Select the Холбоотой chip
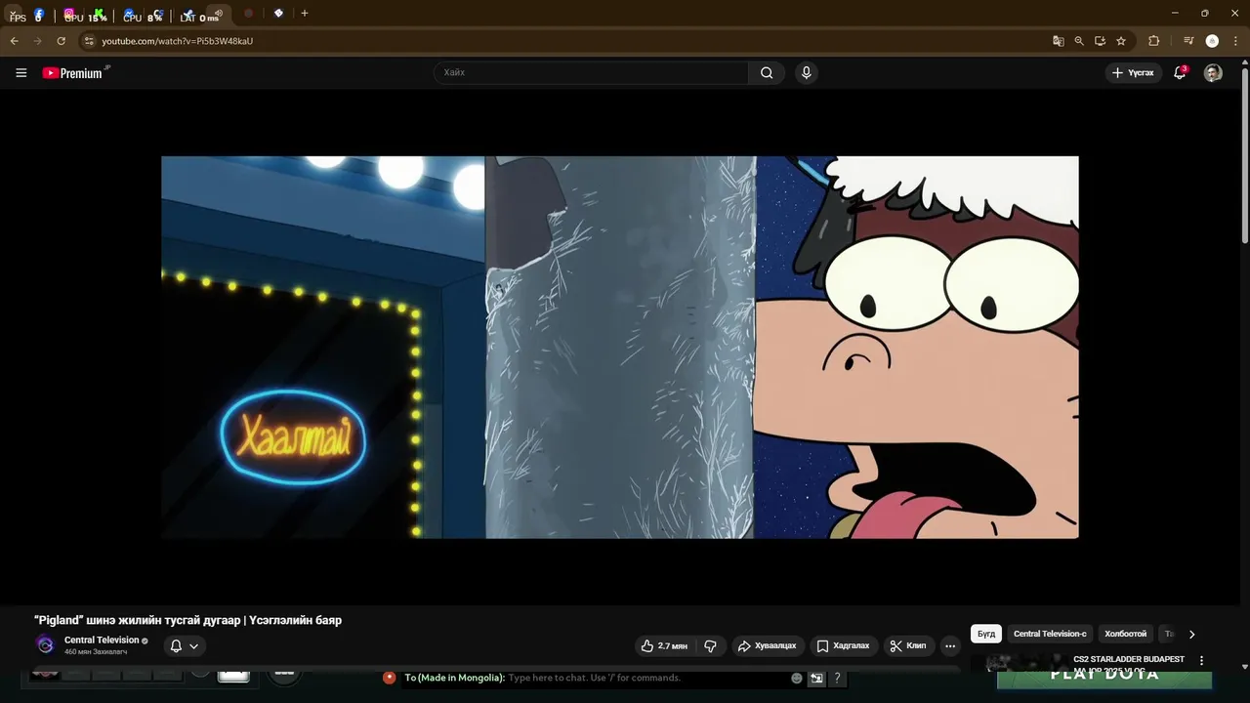The width and height of the screenshot is (1250, 703). (x=1125, y=634)
